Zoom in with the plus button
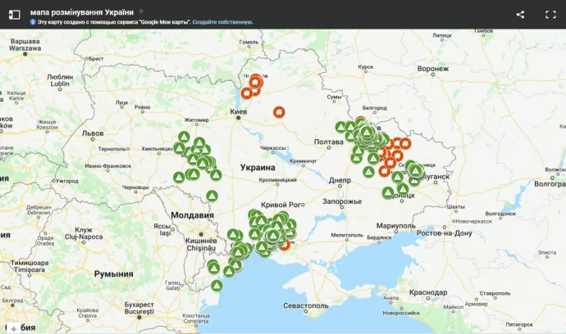This screenshot has width=566, height=334. (14, 327)
